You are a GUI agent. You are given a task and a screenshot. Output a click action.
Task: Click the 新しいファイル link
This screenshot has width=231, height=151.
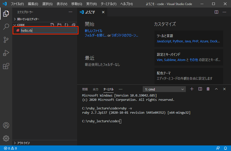coord(93,31)
